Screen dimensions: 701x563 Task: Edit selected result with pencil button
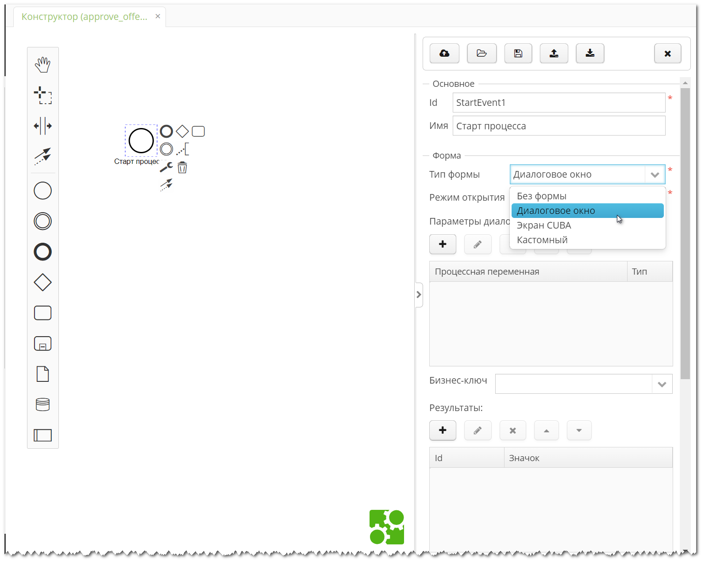[x=478, y=430]
